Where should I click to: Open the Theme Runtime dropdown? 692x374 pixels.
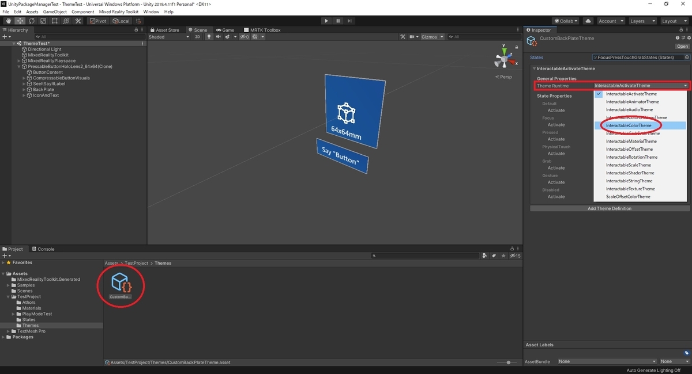[x=641, y=86]
